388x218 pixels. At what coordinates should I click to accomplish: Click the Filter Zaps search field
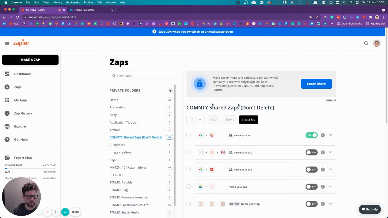click(x=143, y=76)
